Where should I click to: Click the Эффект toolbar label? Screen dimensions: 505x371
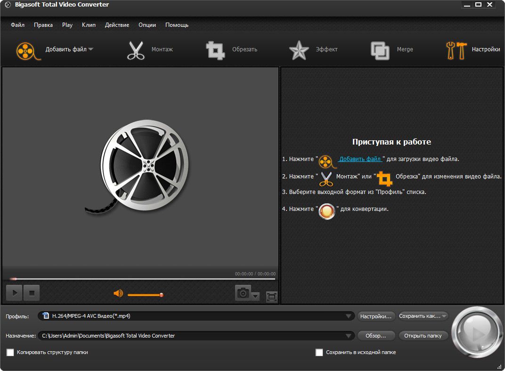(326, 49)
